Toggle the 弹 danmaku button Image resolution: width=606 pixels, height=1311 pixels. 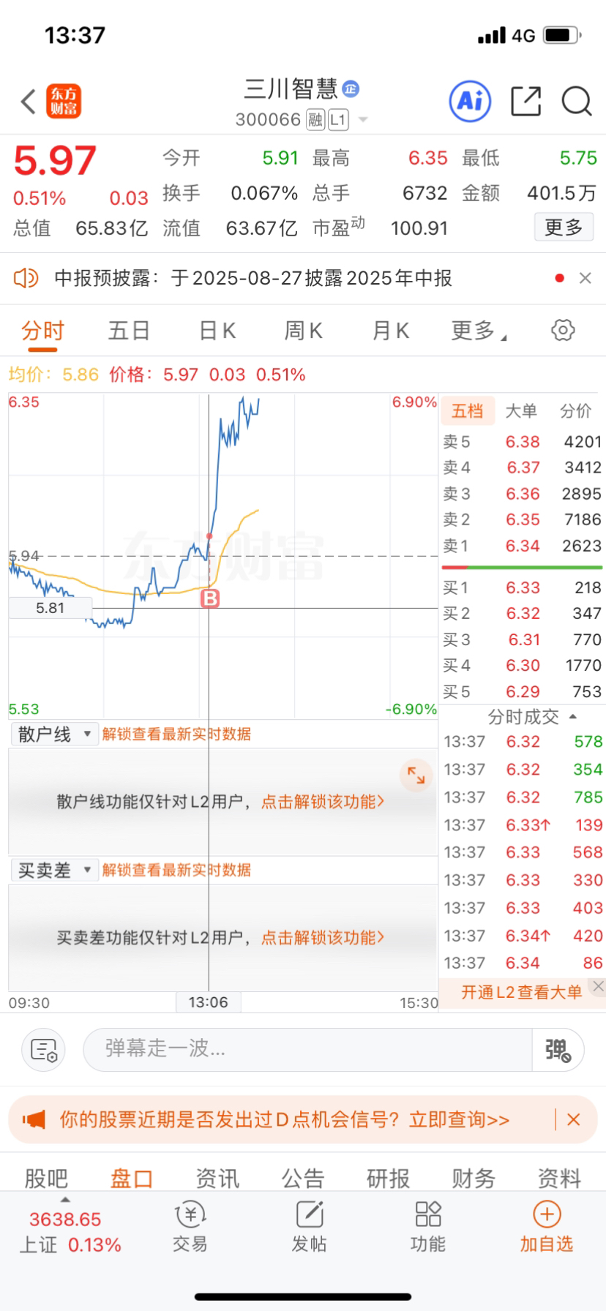pyautogui.click(x=558, y=1050)
